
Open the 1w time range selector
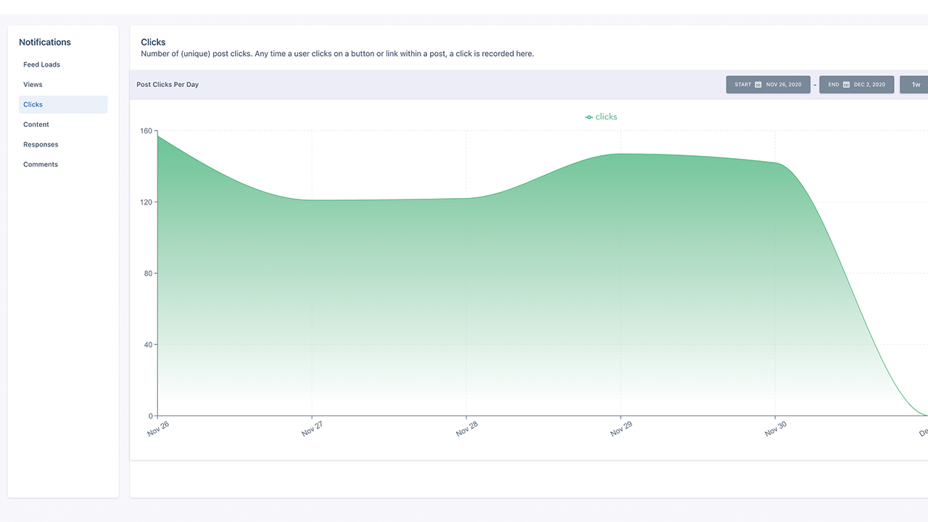pos(915,85)
